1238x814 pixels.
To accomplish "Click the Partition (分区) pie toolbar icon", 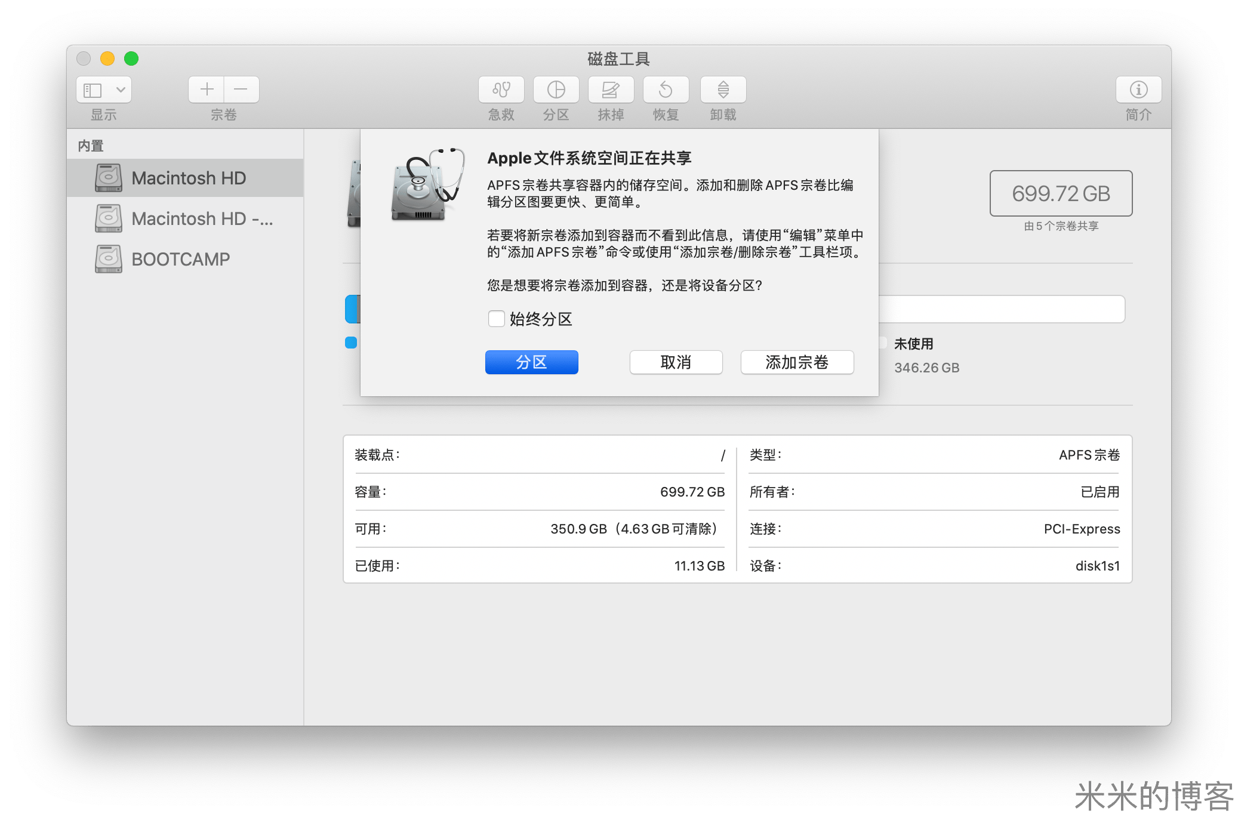I will [x=556, y=90].
